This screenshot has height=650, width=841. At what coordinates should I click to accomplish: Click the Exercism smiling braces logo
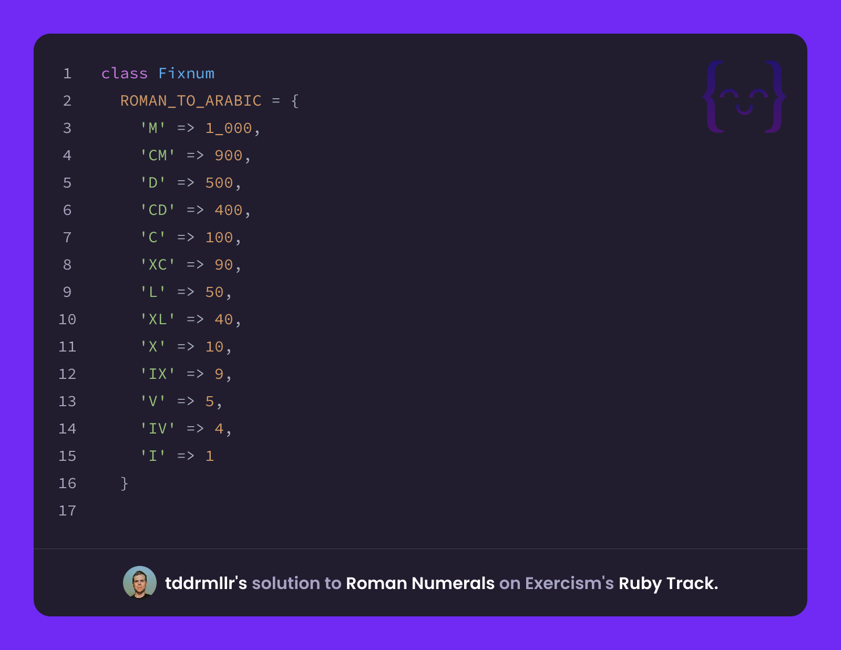click(x=744, y=97)
